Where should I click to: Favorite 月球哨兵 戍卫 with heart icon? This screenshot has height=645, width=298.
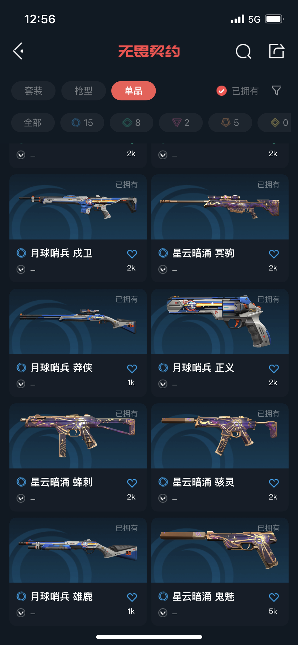pyautogui.click(x=132, y=254)
